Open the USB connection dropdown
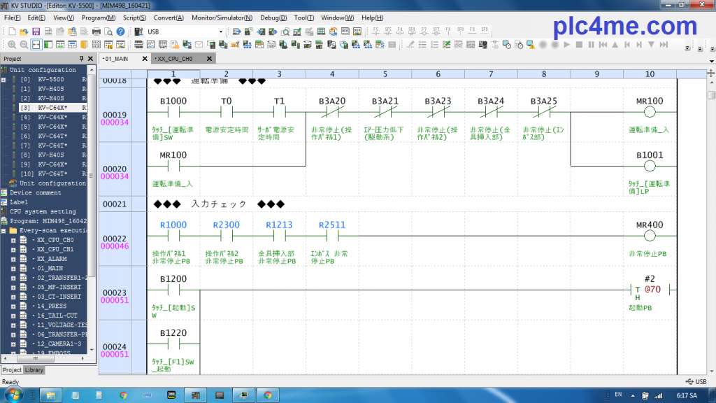Image resolution: width=716 pixels, height=403 pixels. pos(222,31)
